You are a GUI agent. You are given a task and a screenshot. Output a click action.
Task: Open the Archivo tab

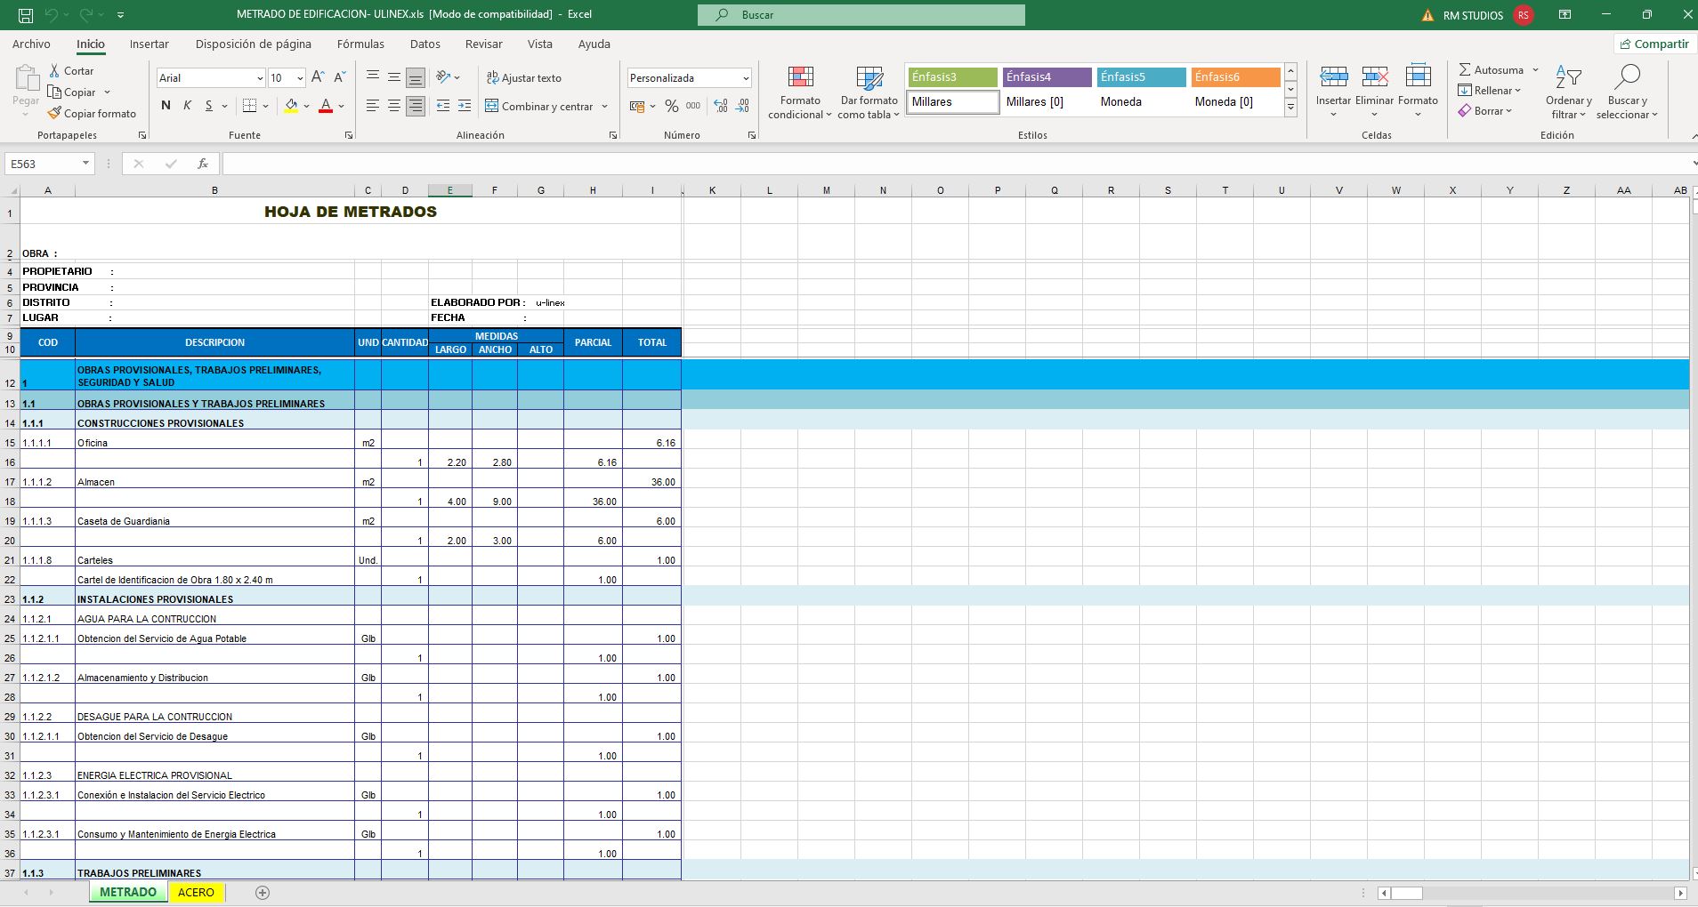point(31,44)
